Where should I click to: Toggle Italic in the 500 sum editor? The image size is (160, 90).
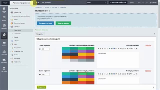click(x=100, y=48)
